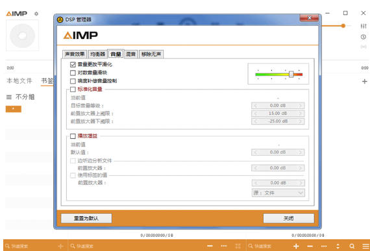Image resolution: width=370 pixels, height=251 pixels.
Task: Open the 源: 文件 dropdown
Action: pyautogui.click(x=278, y=193)
